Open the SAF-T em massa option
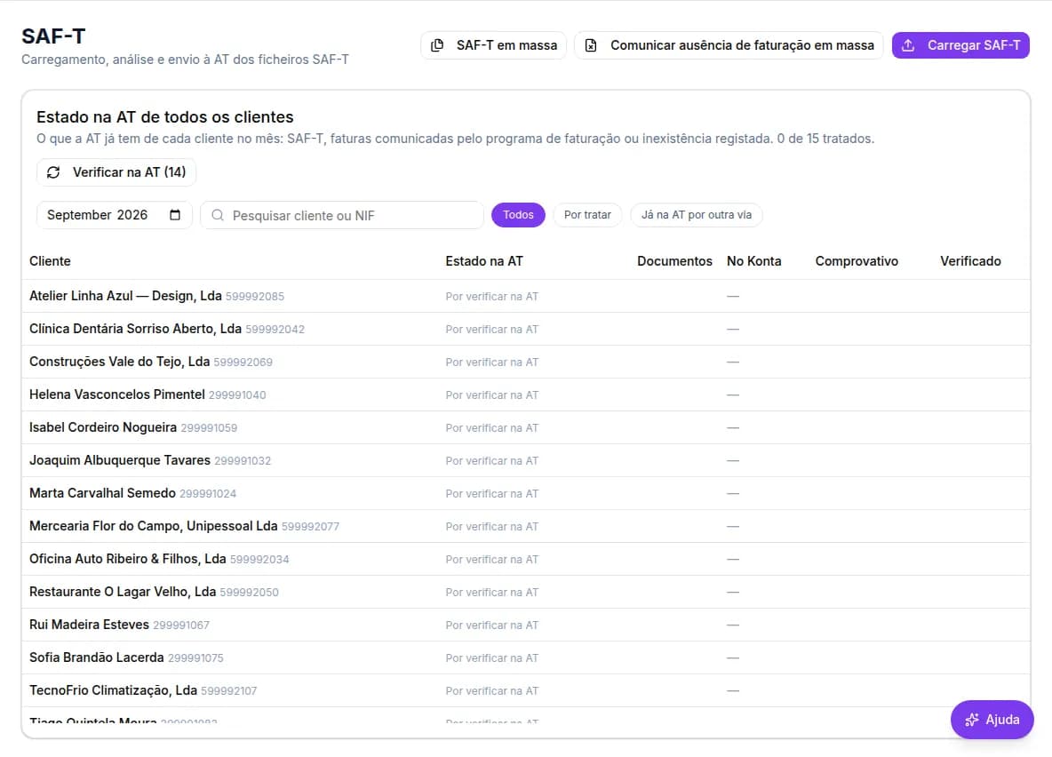This screenshot has height=757, width=1052. tap(493, 45)
